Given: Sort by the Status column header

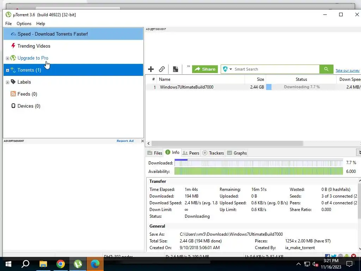Looking at the screenshot, I should click(x=301, y=79).
